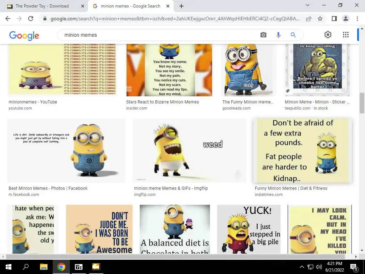Click the teepublic.com source text
This screenshot has width=365, height=274.
pyautogui.click(x=298, y=108)
